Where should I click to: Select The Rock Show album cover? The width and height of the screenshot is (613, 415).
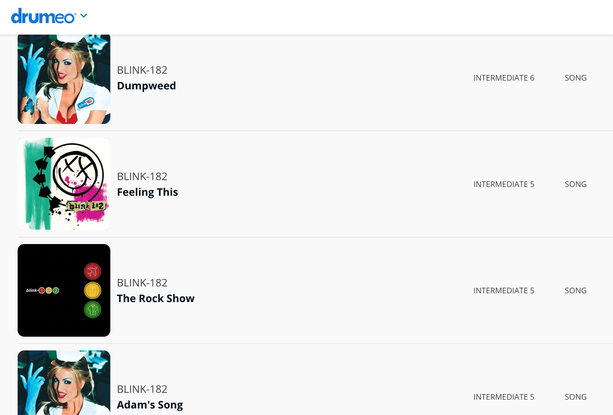click(x=64, y=290)
